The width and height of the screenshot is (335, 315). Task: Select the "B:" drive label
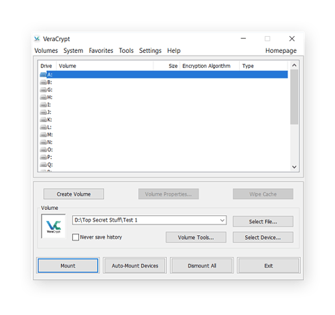click(50, 82)
